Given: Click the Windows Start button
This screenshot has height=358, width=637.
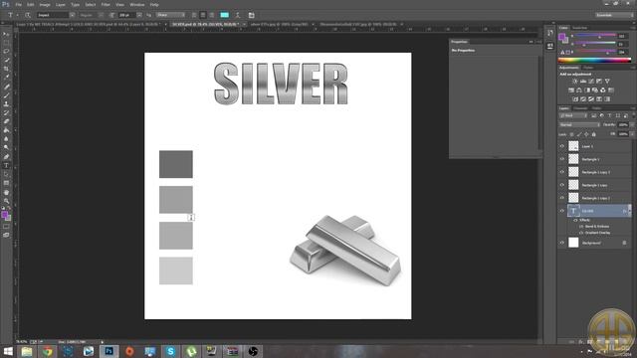Looking at the screenshot, I should click(x=7, y=351).
